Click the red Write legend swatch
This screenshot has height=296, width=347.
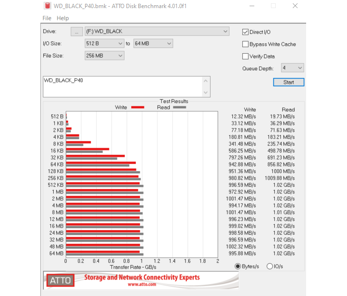pos(138,107)
